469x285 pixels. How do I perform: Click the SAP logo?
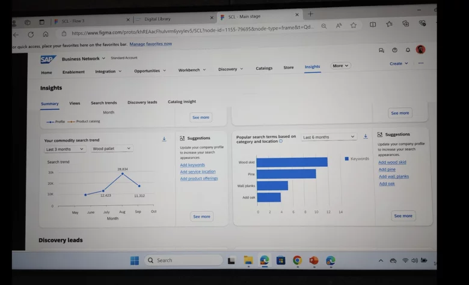(48, 59)
